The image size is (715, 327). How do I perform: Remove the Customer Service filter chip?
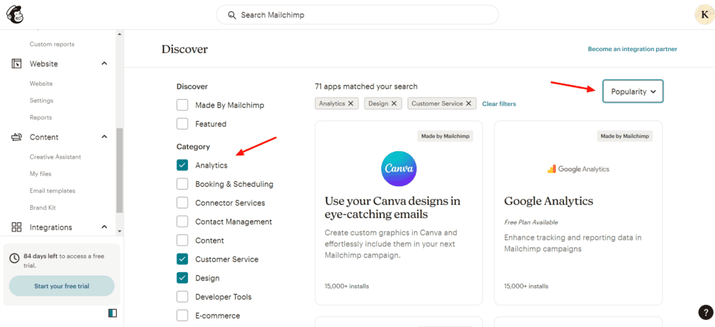coord(468,103)
